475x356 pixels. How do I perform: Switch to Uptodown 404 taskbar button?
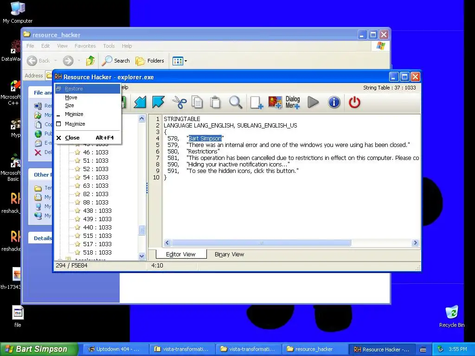115,350
